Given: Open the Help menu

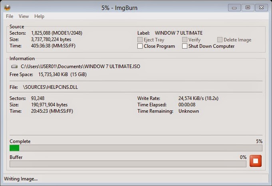Looking at the screenshot, I should [x=39, y=16].
